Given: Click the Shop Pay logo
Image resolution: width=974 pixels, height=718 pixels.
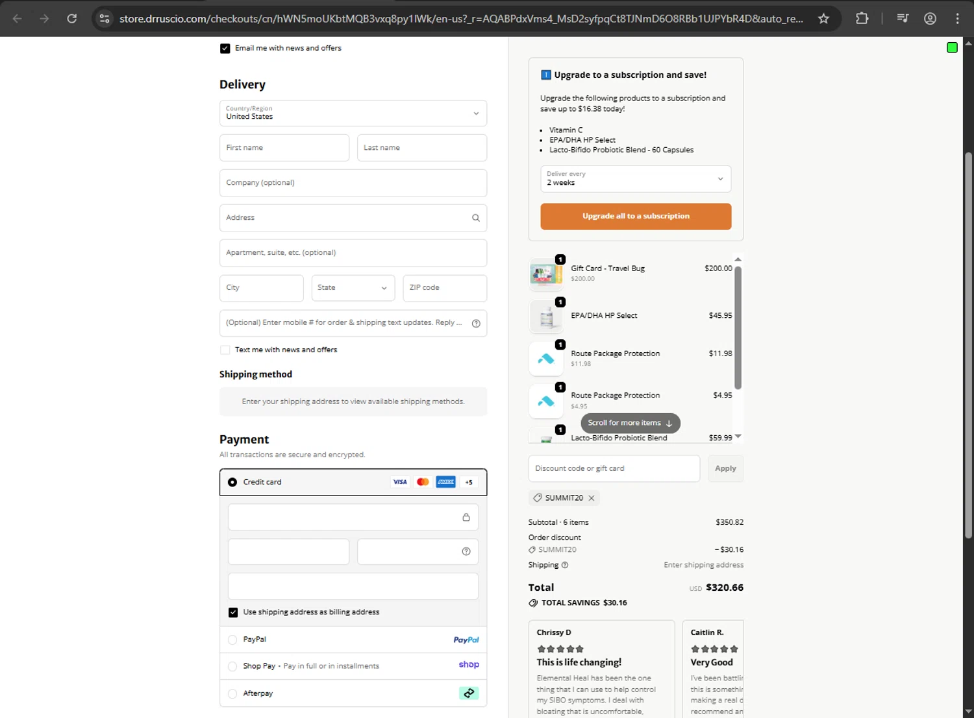Looking at the screenshot, I should coord(469,665).
